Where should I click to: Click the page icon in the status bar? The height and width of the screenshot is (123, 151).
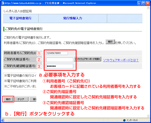3,120
